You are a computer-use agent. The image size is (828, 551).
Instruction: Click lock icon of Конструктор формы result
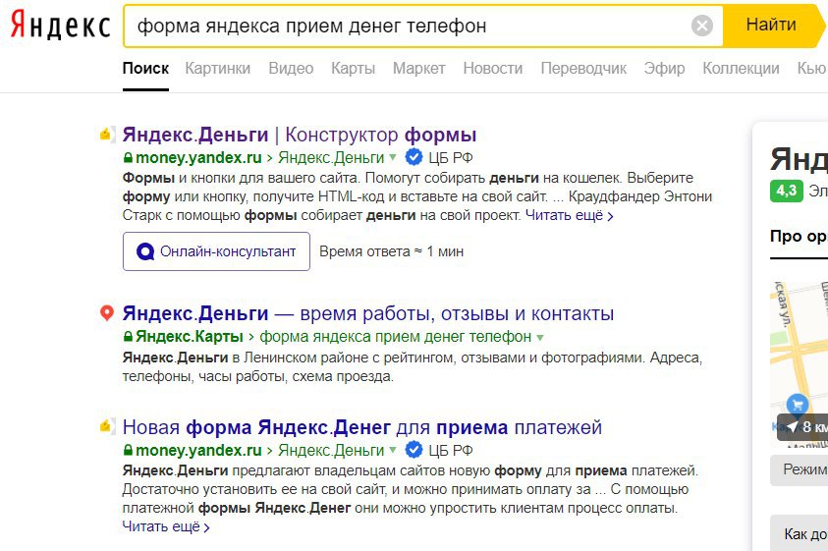tap(128, 157)
